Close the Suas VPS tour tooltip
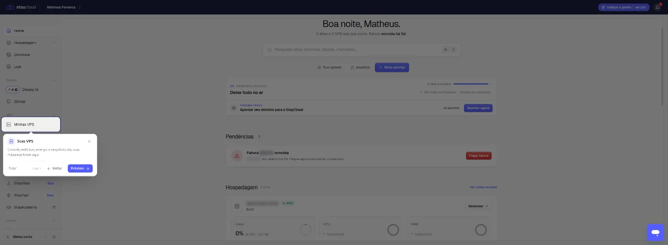The height and width of the screenshot is (245, 668). (x=89, y=141)
